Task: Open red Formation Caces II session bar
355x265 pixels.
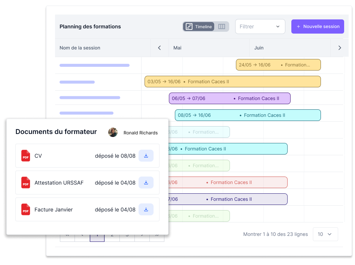Action: tap(228, 183)
